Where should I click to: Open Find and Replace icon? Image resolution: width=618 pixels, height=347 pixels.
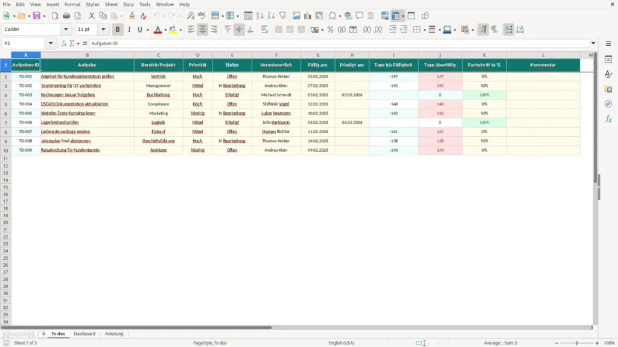click(190, 16)
